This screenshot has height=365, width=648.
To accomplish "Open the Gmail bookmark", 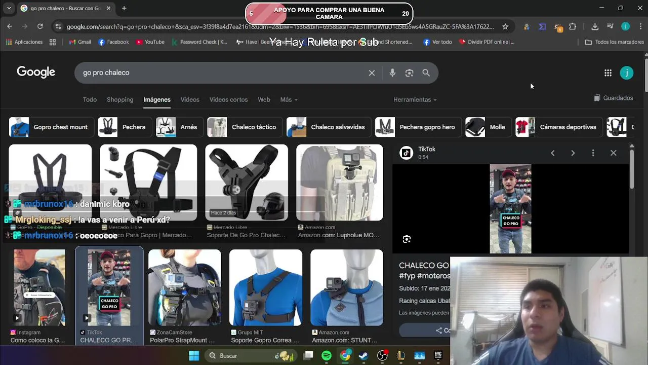I will 79,42.
